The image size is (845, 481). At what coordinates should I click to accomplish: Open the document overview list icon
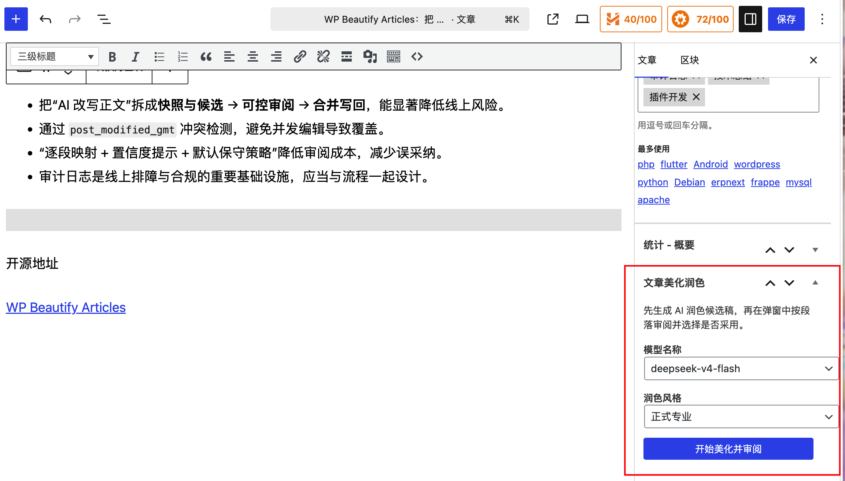[104, 19]
